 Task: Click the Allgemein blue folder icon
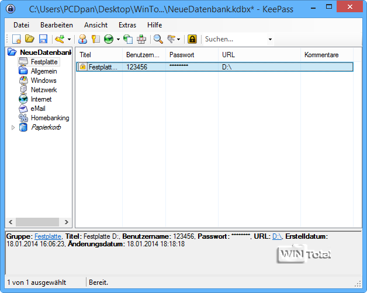pos(23,71)
